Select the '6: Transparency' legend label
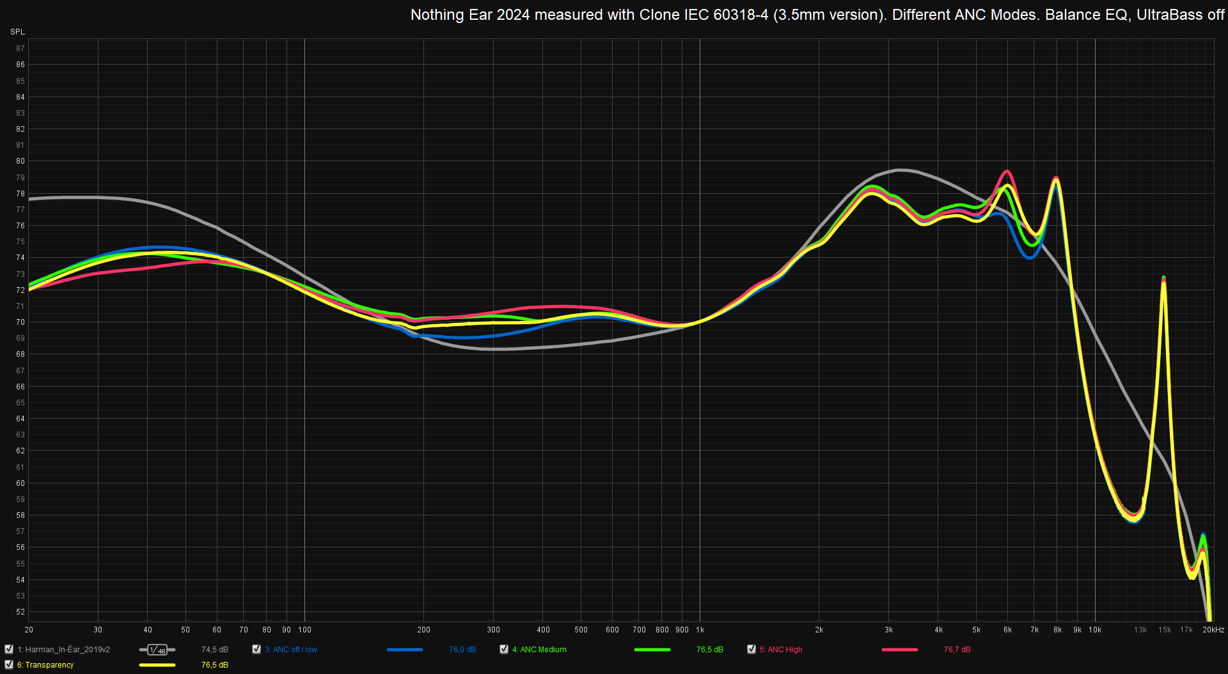Viewport: 1228px width, 674px height. [45, 665]
